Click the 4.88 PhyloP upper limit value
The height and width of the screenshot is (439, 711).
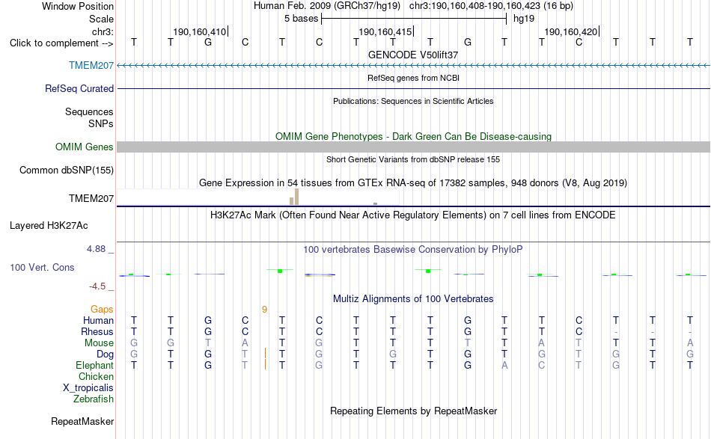coord(96,249)
